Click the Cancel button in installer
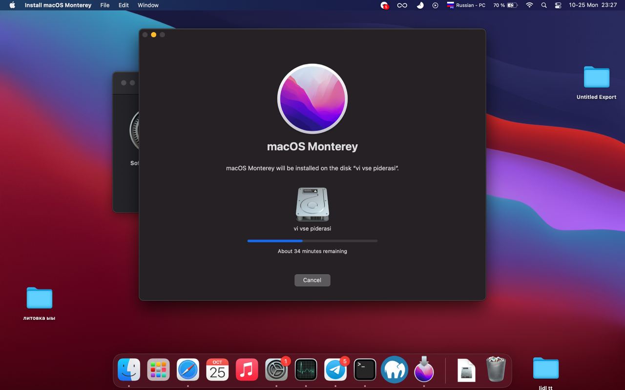The image size is (625, 390). (x=312, y=280)
